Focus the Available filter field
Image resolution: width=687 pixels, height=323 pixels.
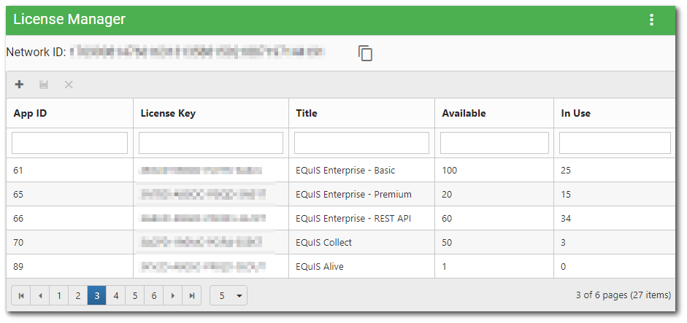click(494, 143)
